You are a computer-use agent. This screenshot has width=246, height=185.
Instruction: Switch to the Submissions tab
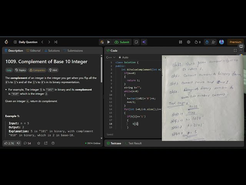pyautogui.click(x=73, y=50)
